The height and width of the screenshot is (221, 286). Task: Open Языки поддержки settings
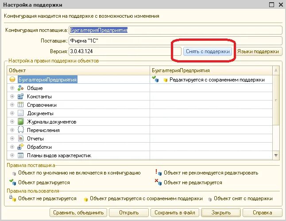tap(258, 51)
